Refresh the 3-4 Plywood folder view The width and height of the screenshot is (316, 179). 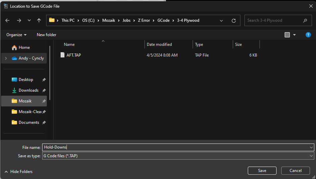pyautogui.click(x=234, y=20)
